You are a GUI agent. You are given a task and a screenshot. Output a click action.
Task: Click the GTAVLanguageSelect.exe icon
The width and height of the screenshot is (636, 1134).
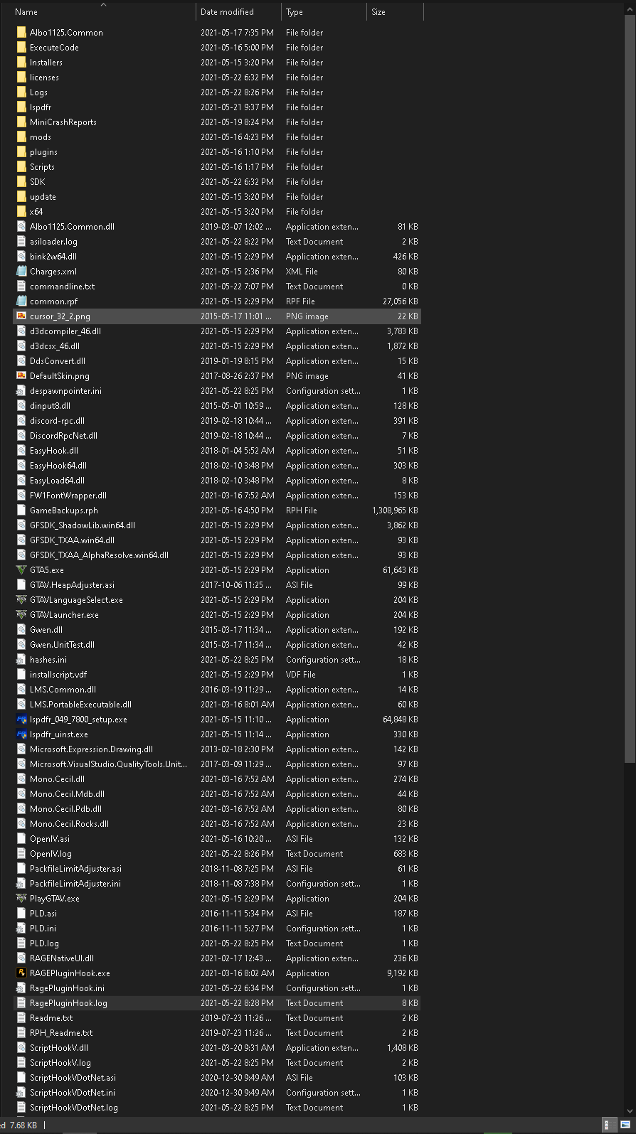pyautogui.click(x=21, y=600)
